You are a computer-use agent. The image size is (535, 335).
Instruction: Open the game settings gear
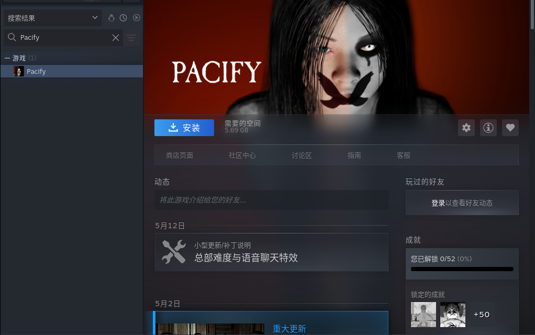coord(466,128)
